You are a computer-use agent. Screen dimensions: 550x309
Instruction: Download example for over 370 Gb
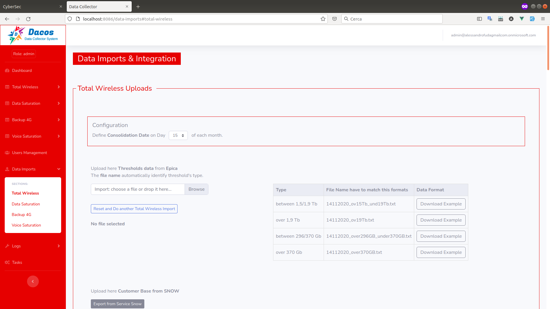point(441,252)
